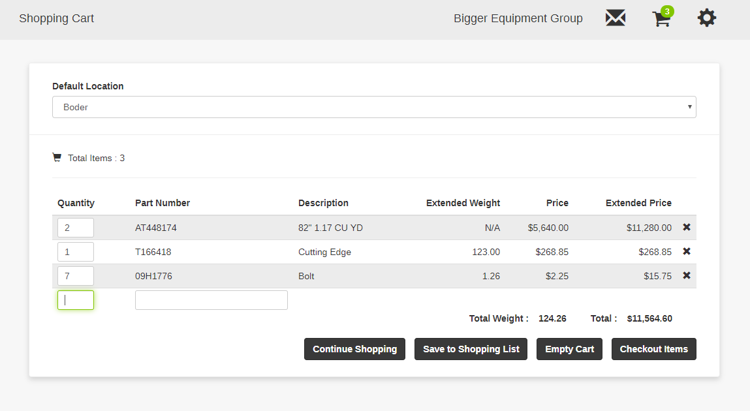Click the Part Number column header
This screenshot has width=750, height=411.
tap(163, 203)
